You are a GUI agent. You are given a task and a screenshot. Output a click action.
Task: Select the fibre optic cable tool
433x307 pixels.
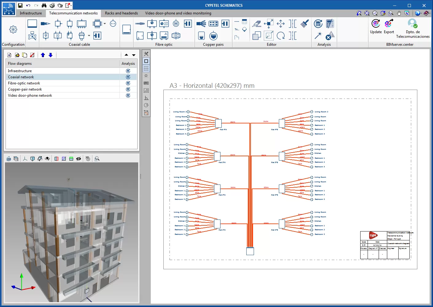pyautogui.click(x=140, y=24)
